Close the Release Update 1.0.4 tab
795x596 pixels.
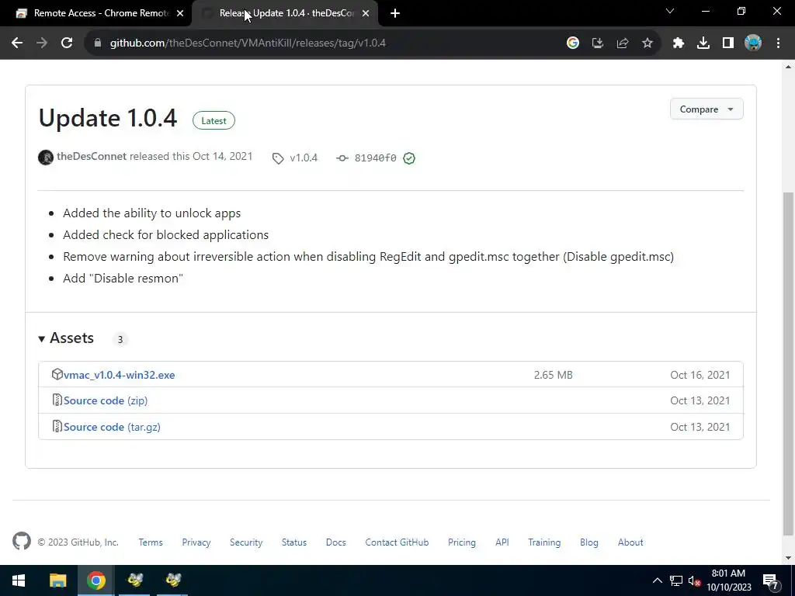366,14
